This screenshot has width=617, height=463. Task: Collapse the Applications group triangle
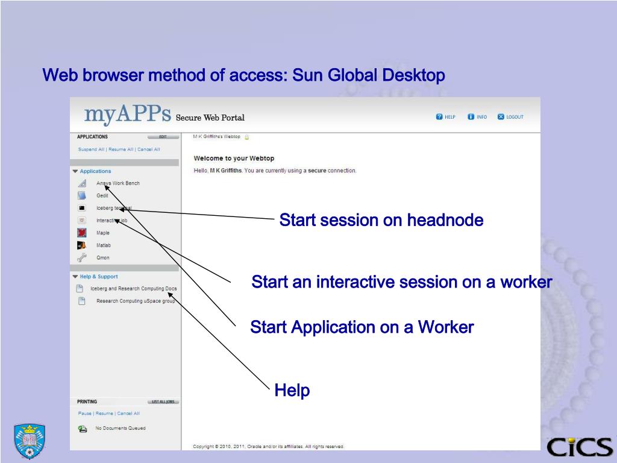[x=75, y=171]
